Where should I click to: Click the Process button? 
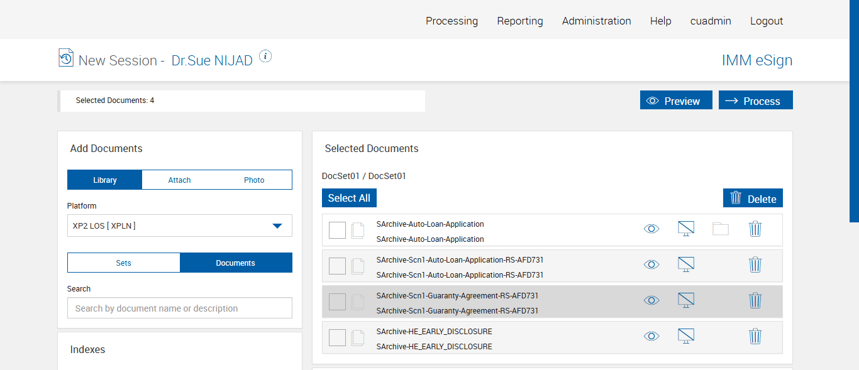click(x=755, y=101)
